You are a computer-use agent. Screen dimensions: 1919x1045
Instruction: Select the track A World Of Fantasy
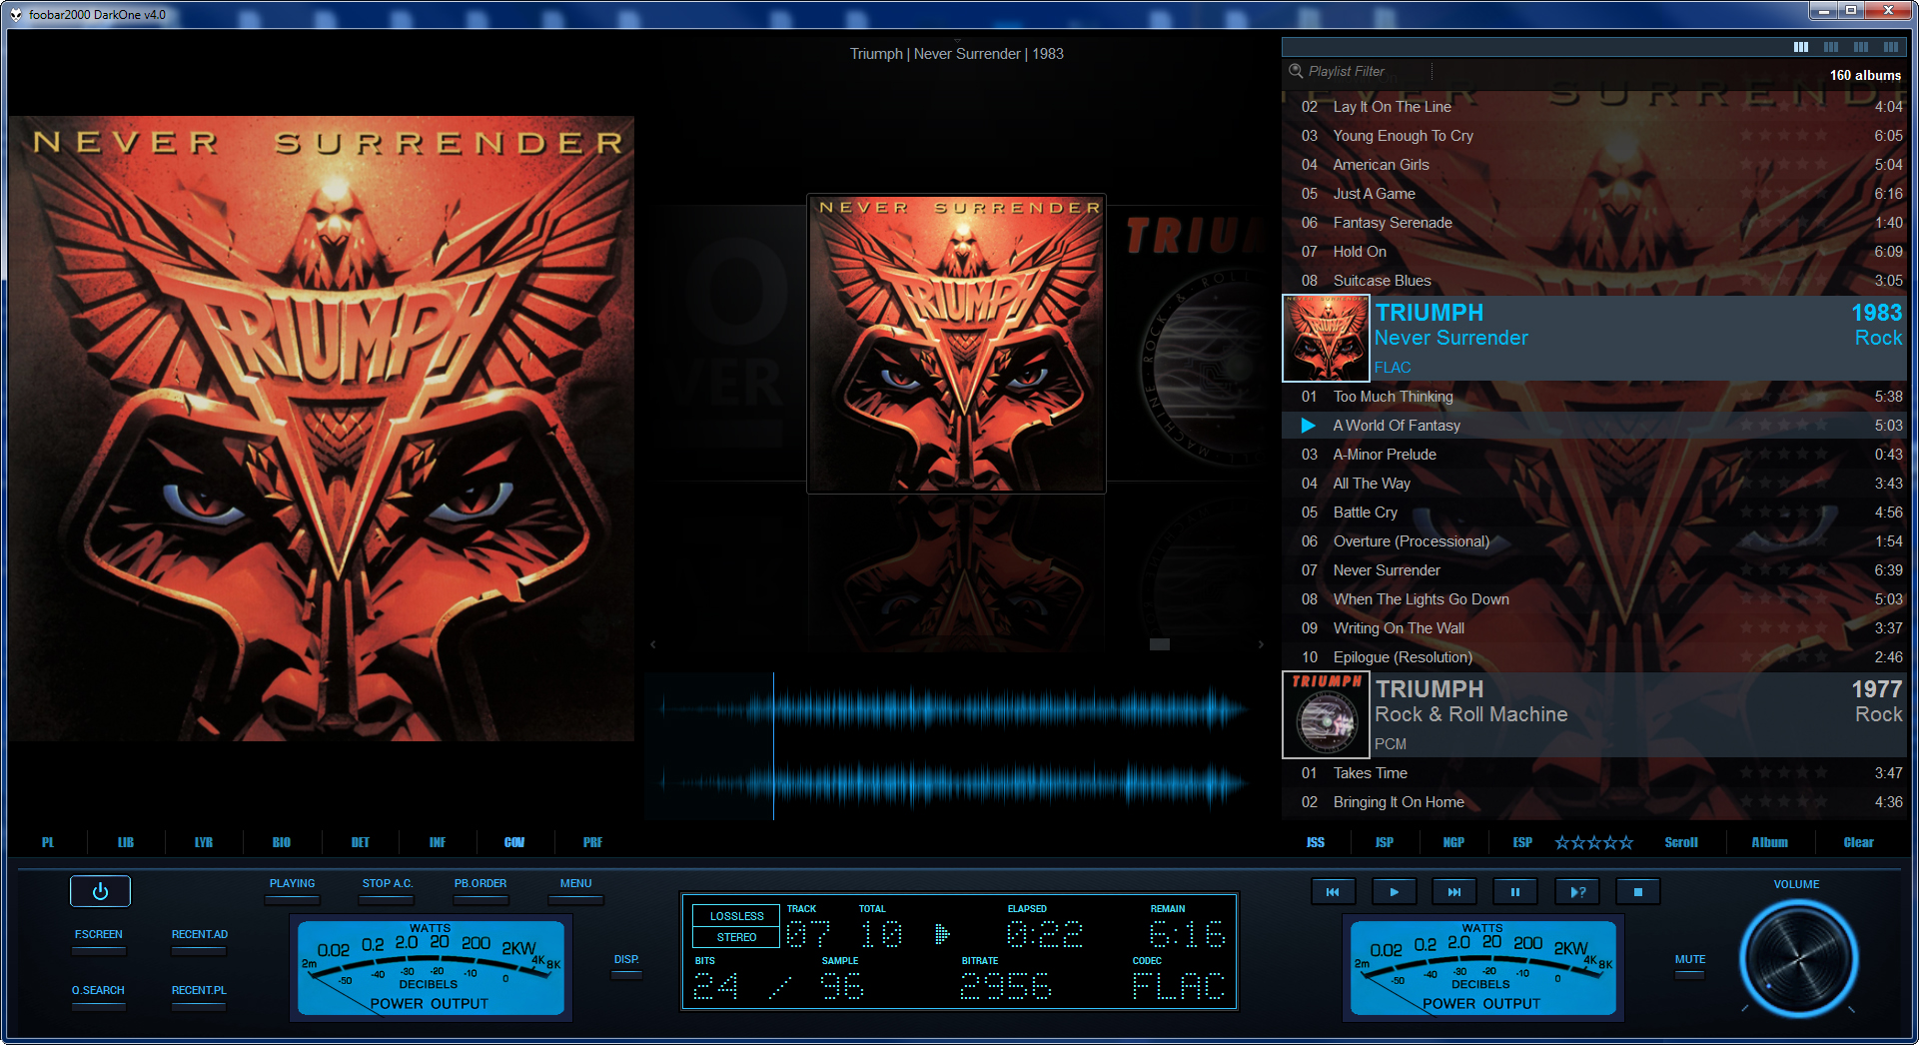tap(1399, 425)
